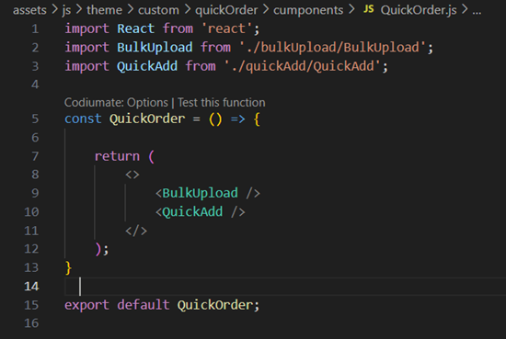
Task: Click the <QuickAdd /> JSX tag
Action: pos(200,211)
